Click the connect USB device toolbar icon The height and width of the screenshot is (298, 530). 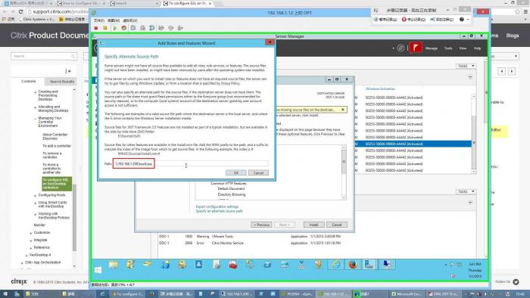[x=180, y=28]
